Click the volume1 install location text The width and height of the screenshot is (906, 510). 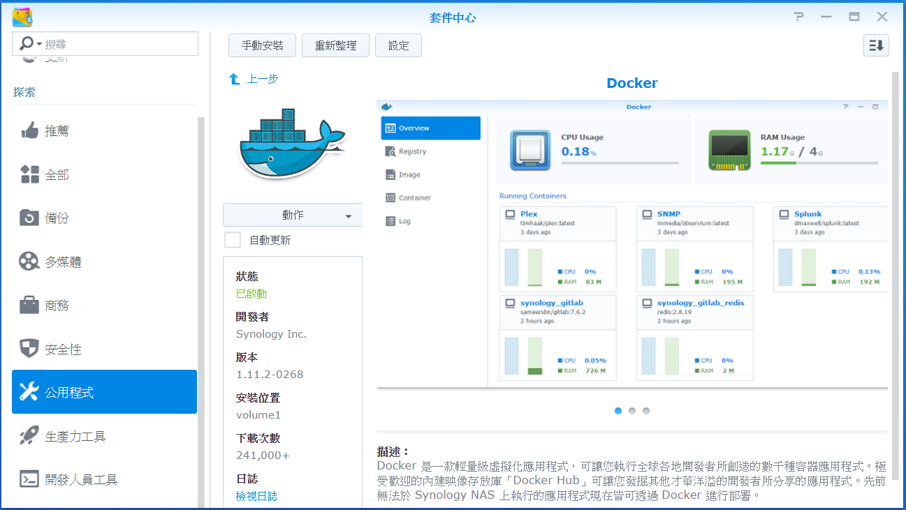(x=258, y=414)
